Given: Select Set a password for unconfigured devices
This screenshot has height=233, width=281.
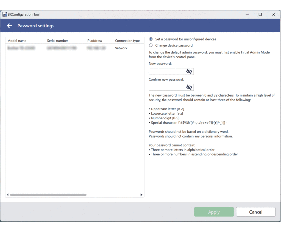Looking at the screenshot, I should pos(151,39).
